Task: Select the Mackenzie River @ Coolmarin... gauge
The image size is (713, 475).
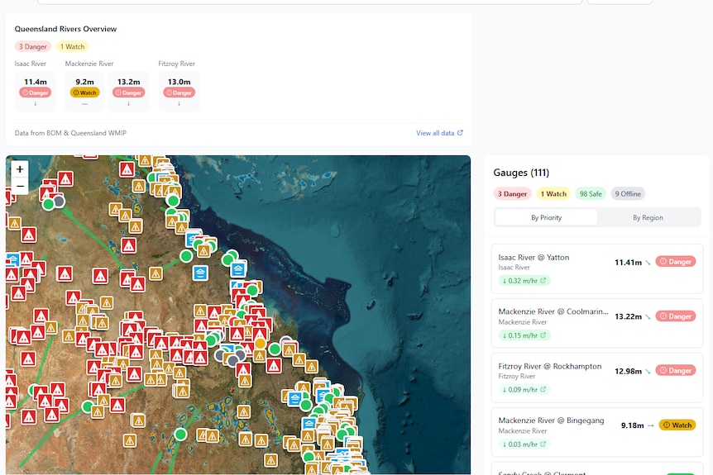Action: point(597,323)
